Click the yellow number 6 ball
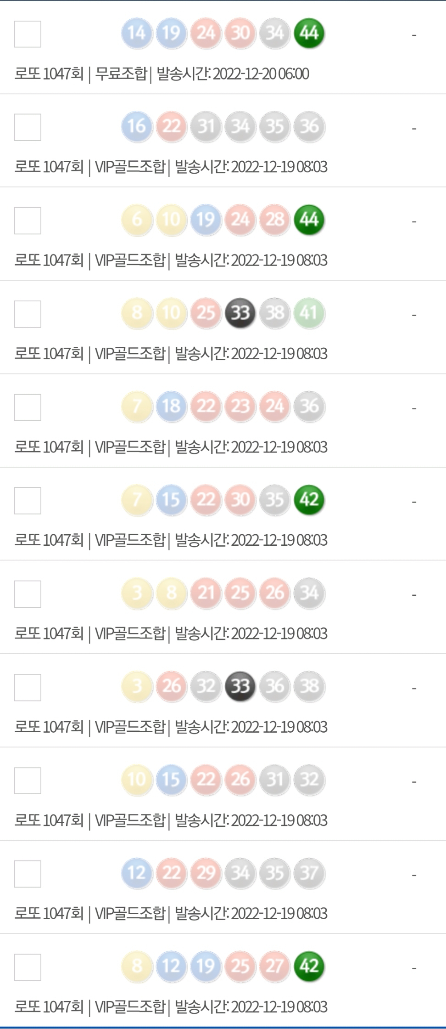This screenshot has width=446, height=1029. click(137, 220)
